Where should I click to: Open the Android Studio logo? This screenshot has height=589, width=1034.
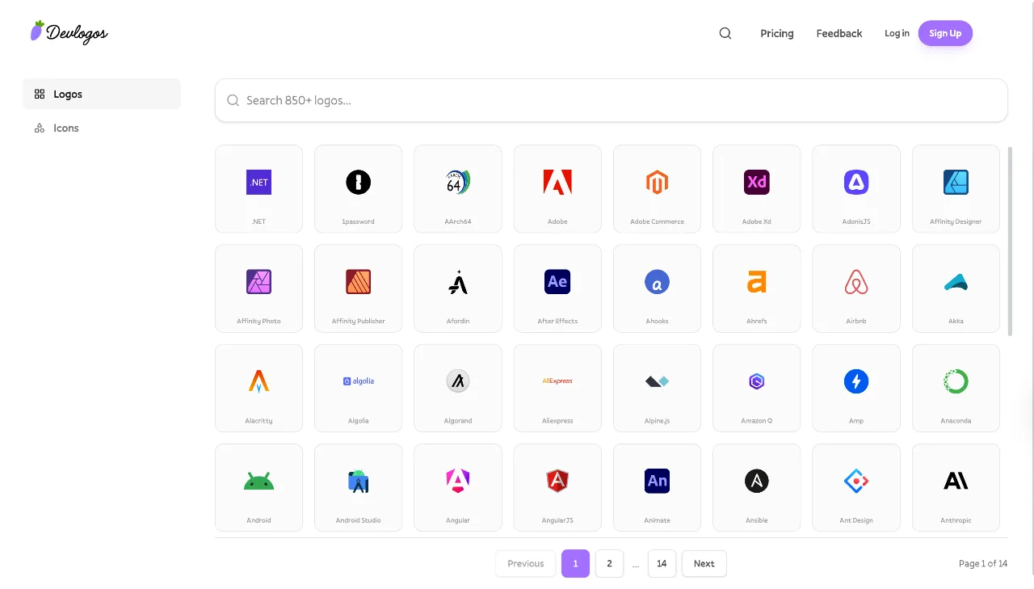[x=358, y=488]
